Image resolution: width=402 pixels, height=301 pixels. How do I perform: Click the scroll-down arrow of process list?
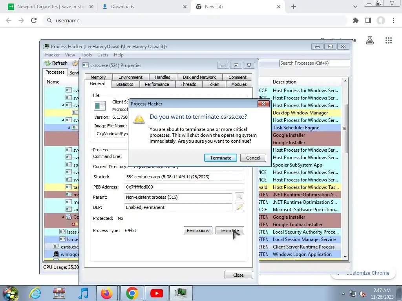pos(345,257)
